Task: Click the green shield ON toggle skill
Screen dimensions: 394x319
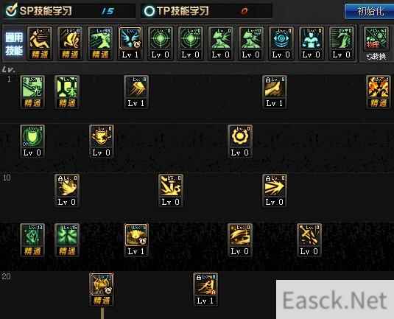Action: click(x=32, y=141)
